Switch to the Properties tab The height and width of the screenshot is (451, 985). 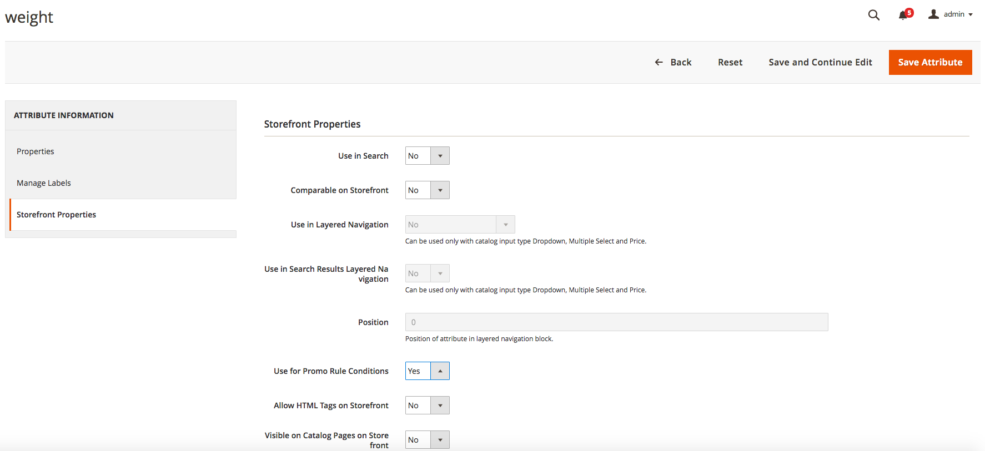(x=36, y=151)
